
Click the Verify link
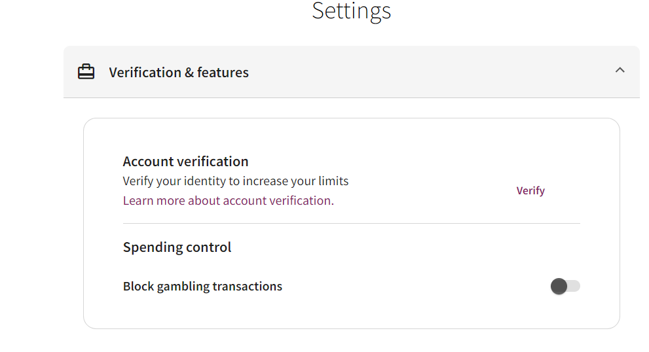point(530,190)
